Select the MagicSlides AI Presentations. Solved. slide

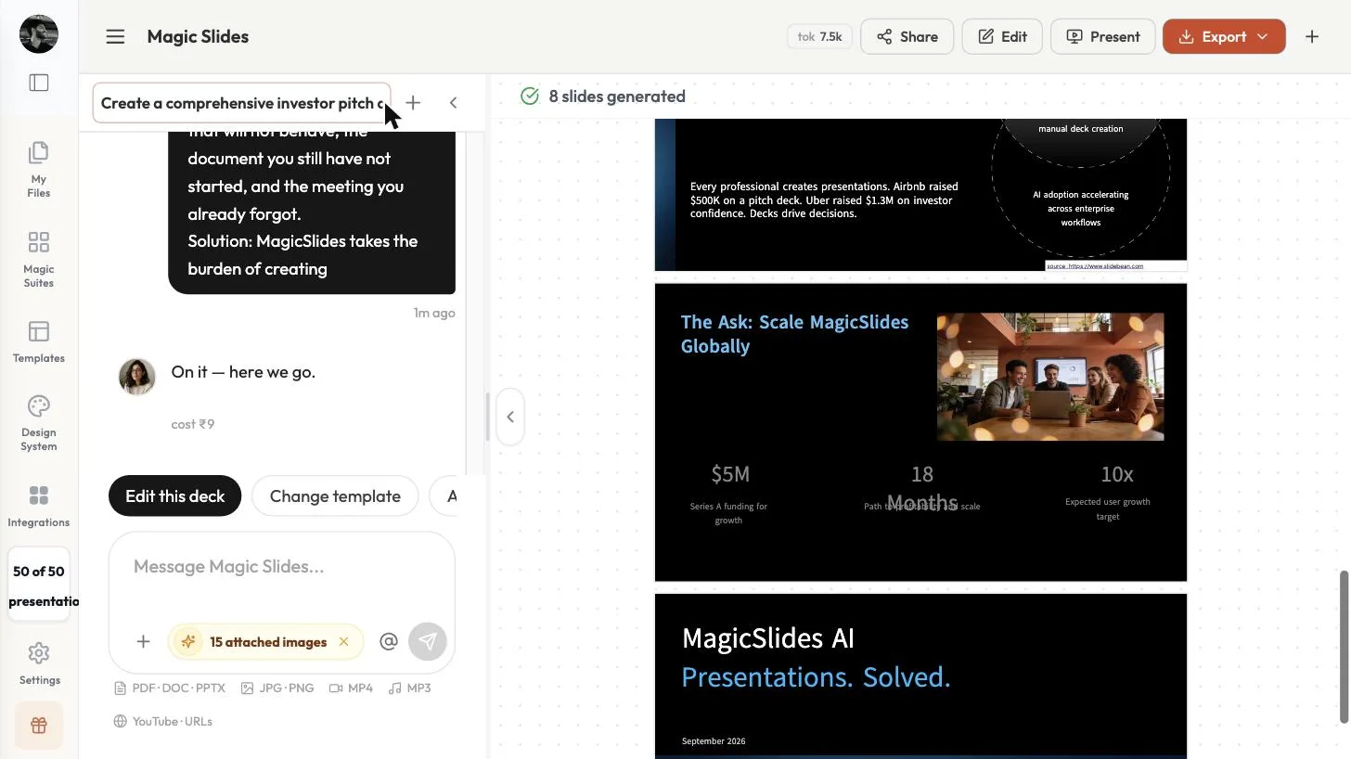(x=920, y=676)
